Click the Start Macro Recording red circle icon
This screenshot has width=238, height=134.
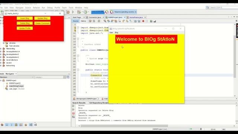click(143, 21)
